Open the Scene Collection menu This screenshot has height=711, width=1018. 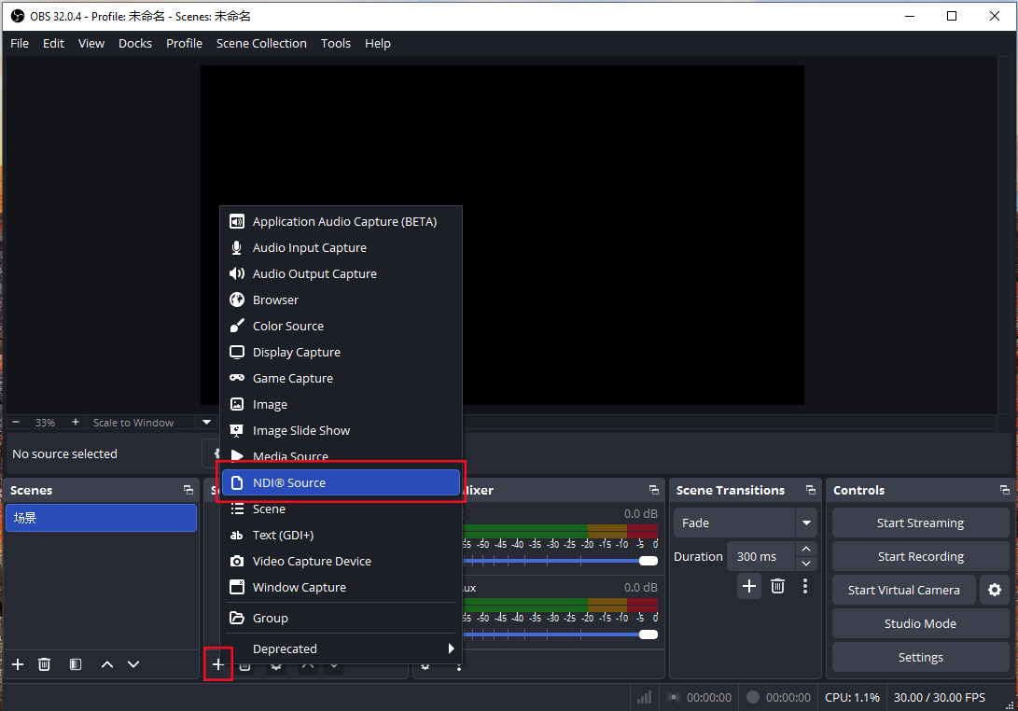tap(261, 43)
